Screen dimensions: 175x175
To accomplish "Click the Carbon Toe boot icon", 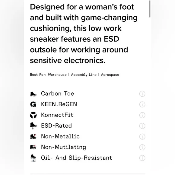I will pos(33,94).
